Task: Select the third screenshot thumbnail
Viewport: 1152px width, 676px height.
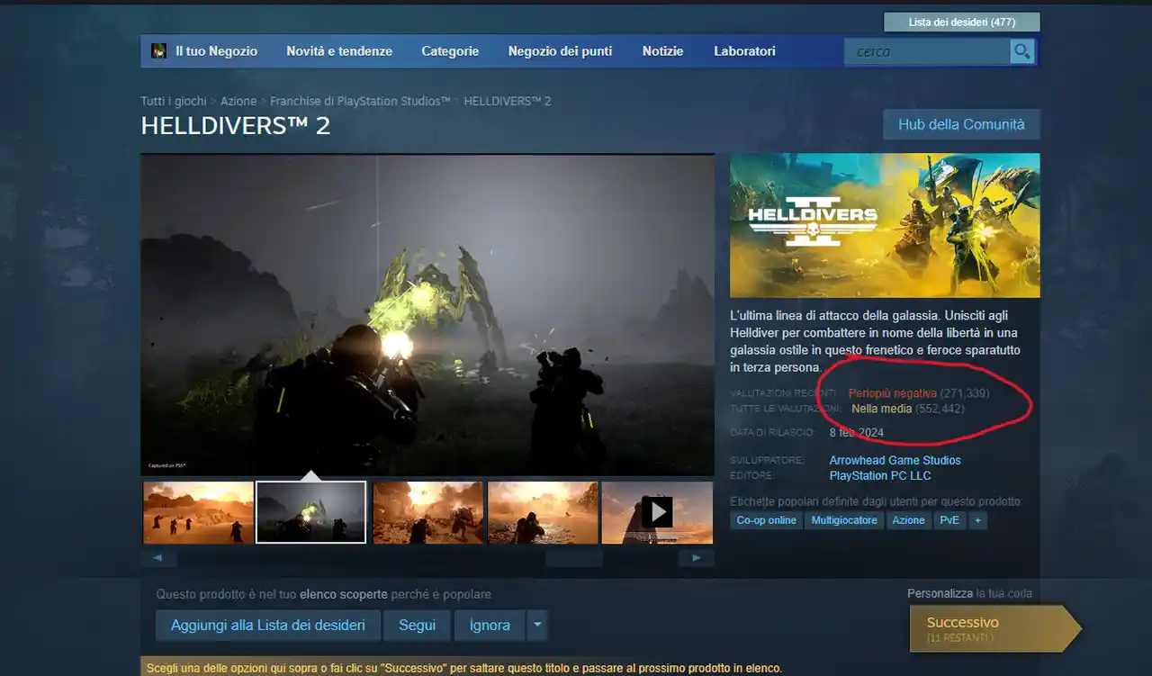Action: (x=428, y=512)
